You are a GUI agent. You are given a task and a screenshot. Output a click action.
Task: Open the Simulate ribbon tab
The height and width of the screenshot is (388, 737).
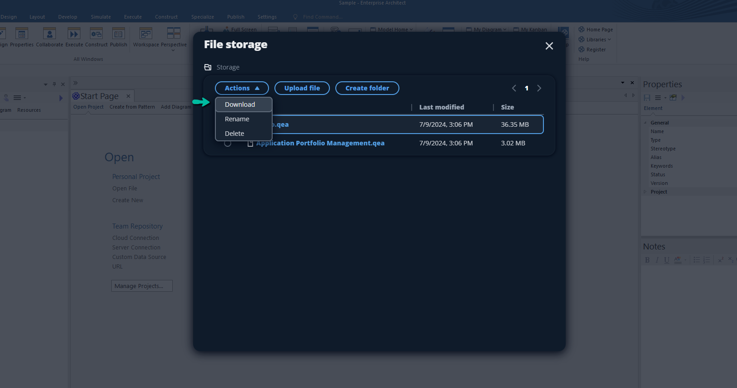click(x=101, y=17)
